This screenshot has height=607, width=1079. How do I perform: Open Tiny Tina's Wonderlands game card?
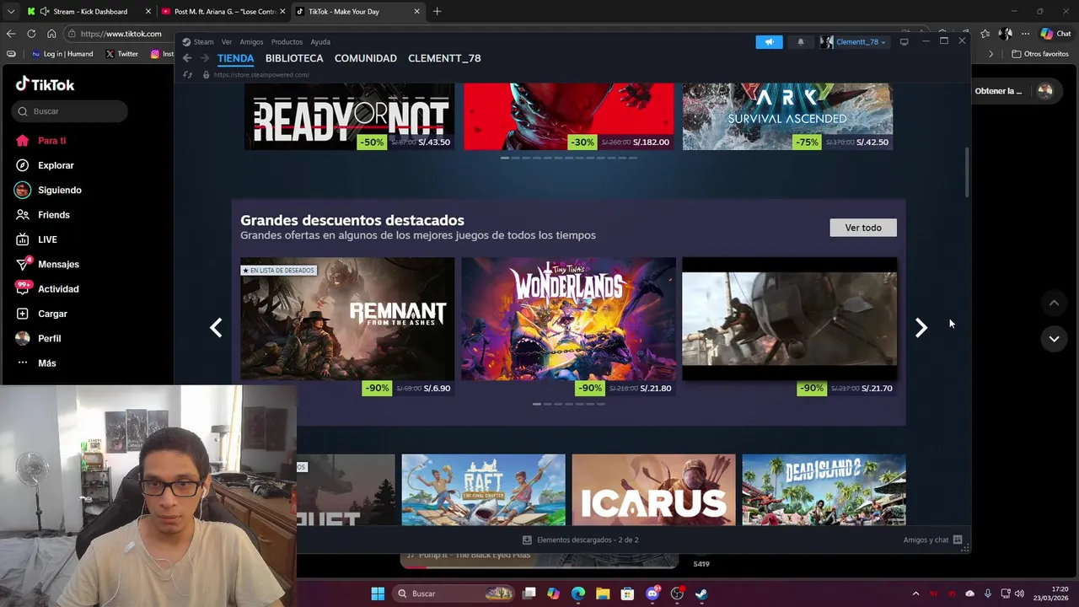[568, 319]
